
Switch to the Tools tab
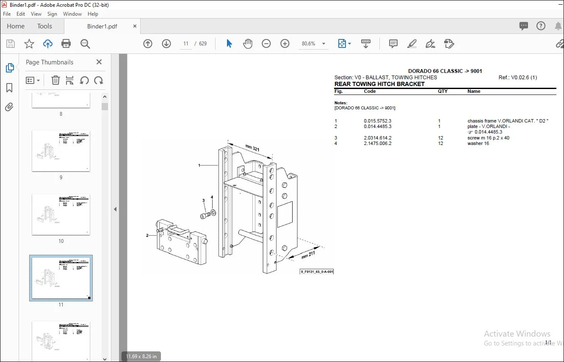pyautogui.click(x=44, y=26)
